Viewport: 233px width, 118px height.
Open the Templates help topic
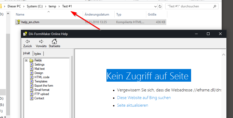point(41,81)
